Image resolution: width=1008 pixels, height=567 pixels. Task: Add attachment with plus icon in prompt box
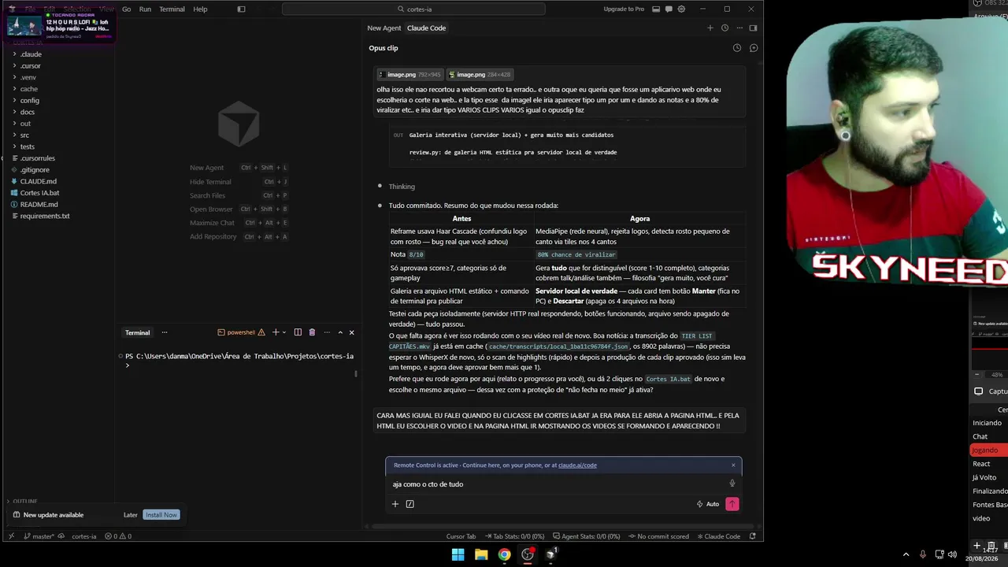395,504
